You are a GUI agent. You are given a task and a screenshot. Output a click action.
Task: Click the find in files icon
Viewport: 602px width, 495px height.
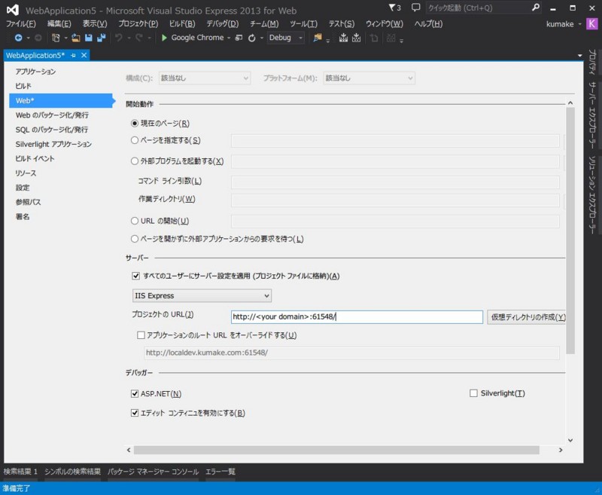click(x=318, y=38)
